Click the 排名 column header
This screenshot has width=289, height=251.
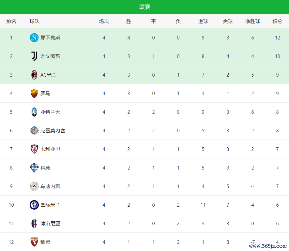point(11,22)
